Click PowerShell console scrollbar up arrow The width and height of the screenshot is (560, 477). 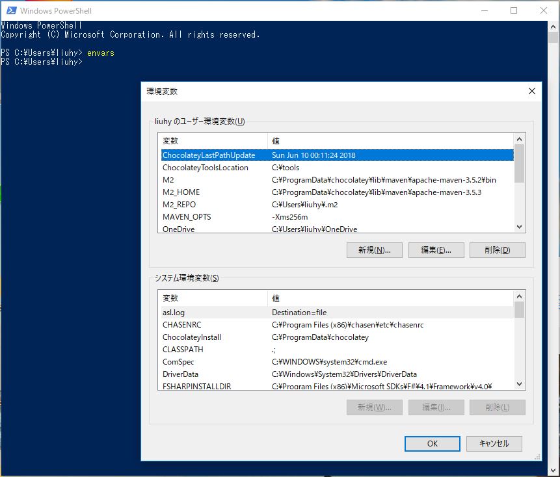553,27
